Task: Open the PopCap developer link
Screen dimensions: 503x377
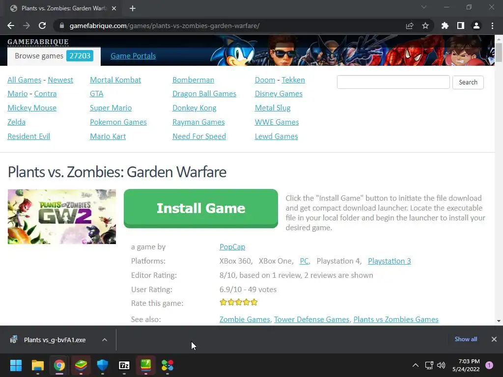Action: point(232,247)
